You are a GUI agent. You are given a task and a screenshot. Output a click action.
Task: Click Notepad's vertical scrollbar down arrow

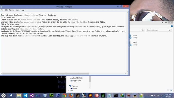tap(127, 71)
